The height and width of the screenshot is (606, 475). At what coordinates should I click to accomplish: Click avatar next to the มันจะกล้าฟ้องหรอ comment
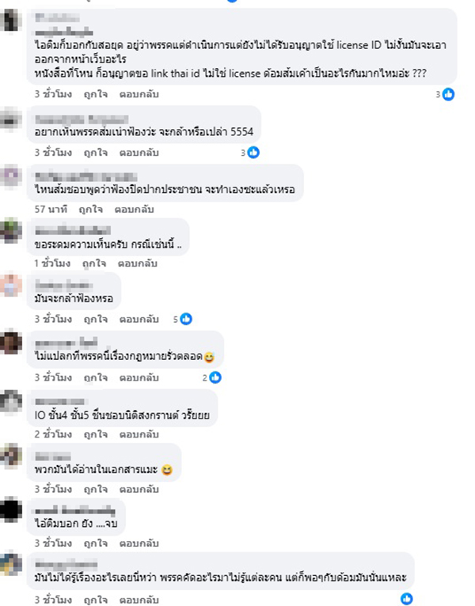tap(11, 286)
